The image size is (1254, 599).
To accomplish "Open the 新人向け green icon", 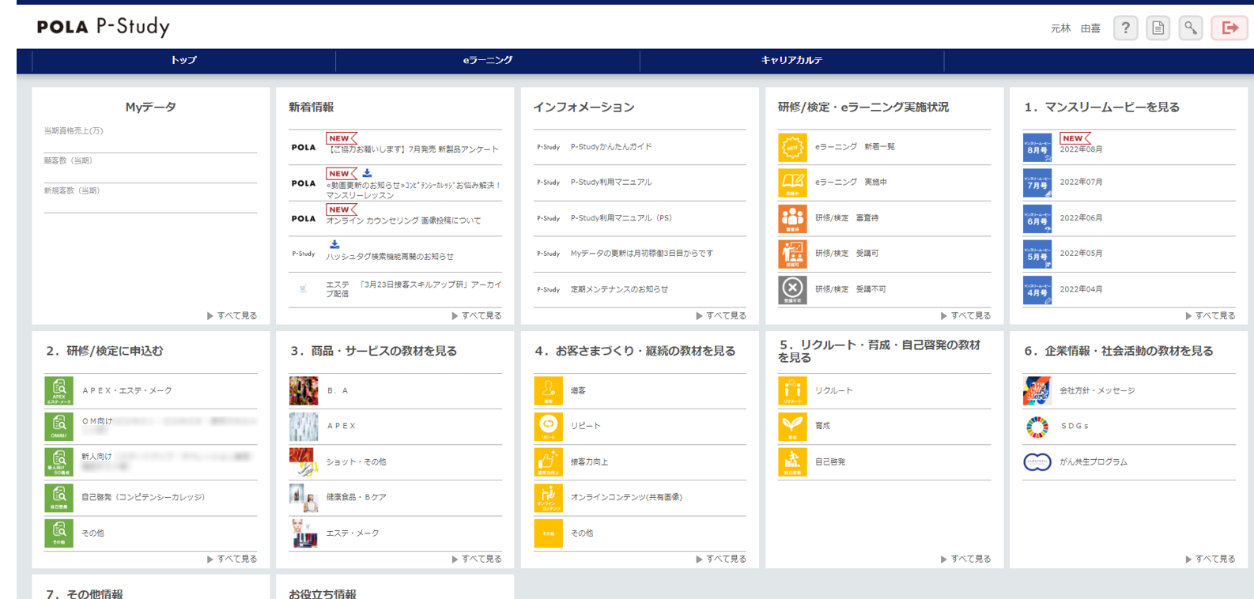I will click(59, 461).
